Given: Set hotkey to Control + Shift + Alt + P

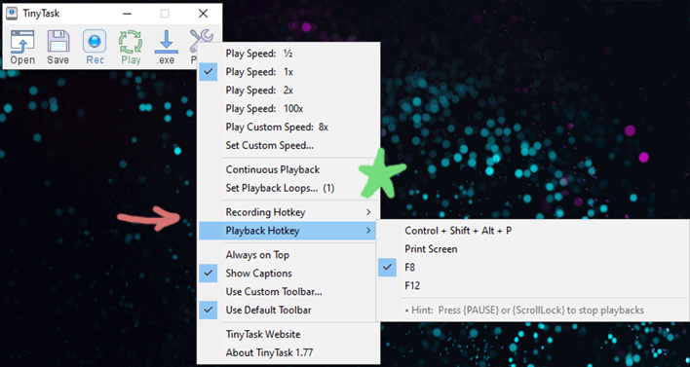Looking at the screenshot, I should coord(533,231).
